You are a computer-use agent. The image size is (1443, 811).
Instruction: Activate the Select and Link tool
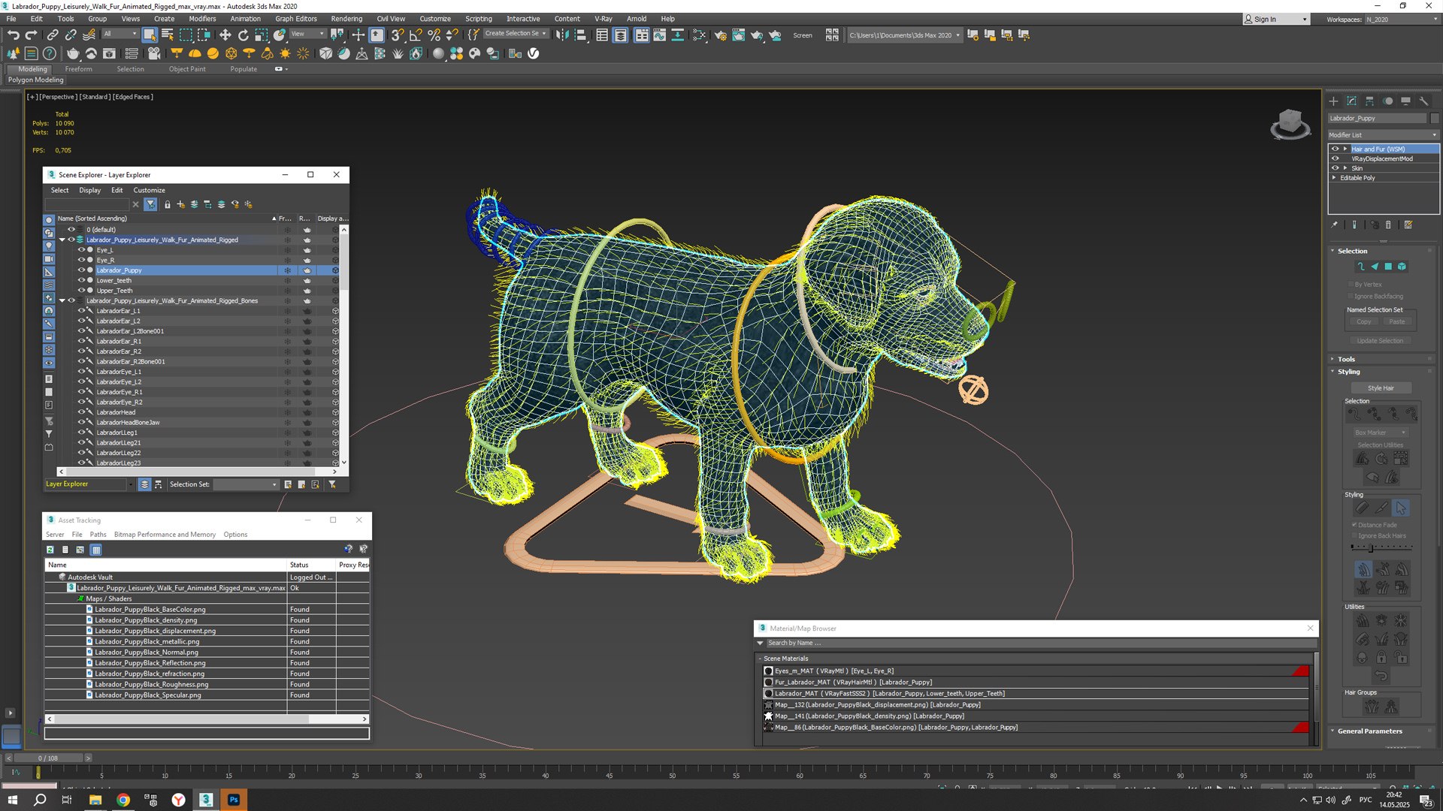pyautogui.click(x=53, y=35)
